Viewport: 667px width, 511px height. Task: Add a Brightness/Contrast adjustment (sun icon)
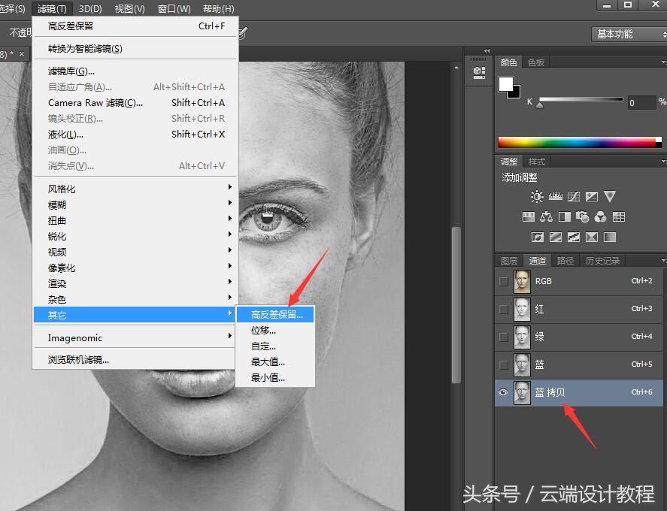537,197
